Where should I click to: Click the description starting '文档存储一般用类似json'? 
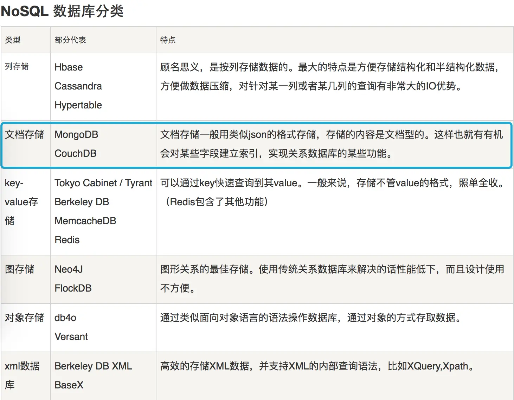click(332, 144)
